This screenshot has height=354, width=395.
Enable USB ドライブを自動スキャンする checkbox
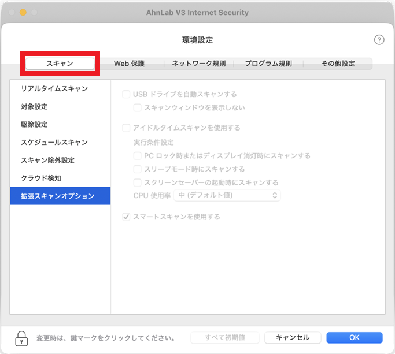coord(126,94)
